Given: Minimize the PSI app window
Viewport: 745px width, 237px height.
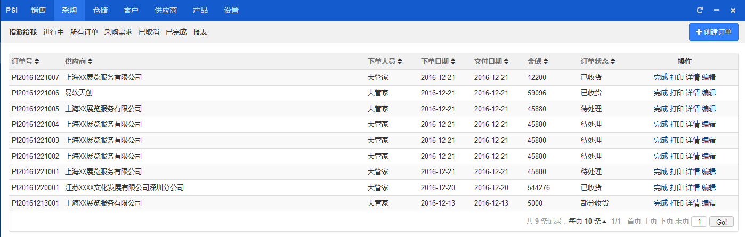Looking at the screenshot, I should (716, 10).
